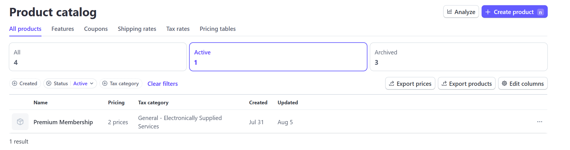Open the Shipping rates tab
The height and width of the screenshot is (150, 570).
tap(137, 29)
